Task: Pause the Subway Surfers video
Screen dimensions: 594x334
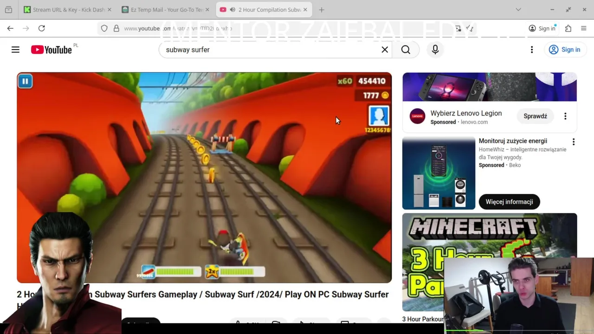Action: point(25,81)
